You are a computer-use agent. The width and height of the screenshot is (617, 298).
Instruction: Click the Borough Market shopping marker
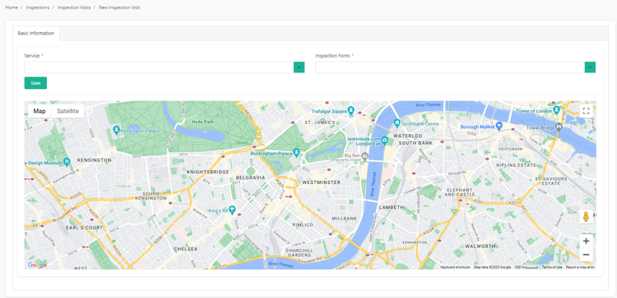pos(500,126)
